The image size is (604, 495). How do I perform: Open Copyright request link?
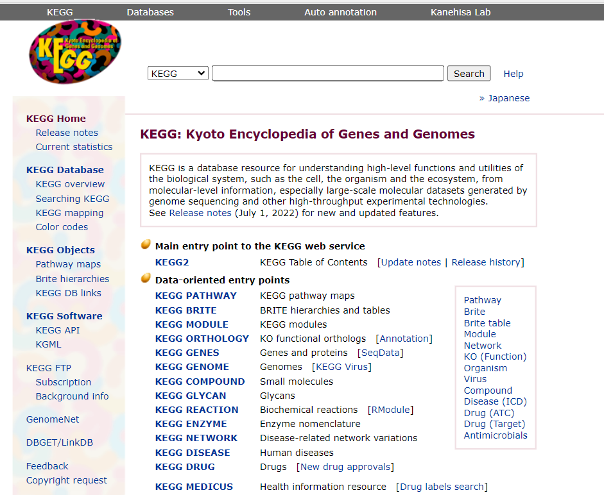click(x=66, y=480)
